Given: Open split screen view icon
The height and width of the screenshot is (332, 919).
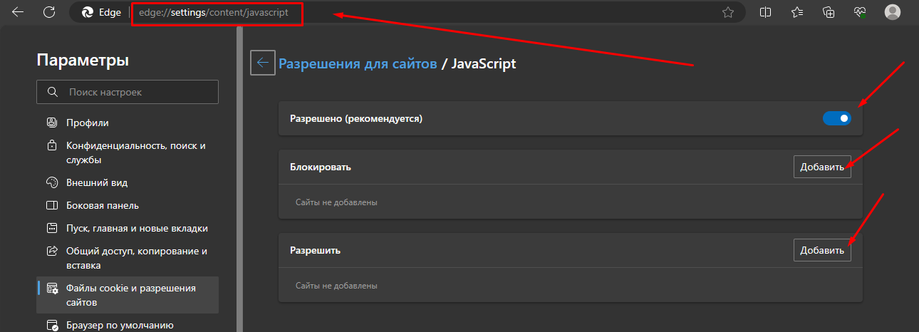Looking at the screenshot, I should point(766,12).
